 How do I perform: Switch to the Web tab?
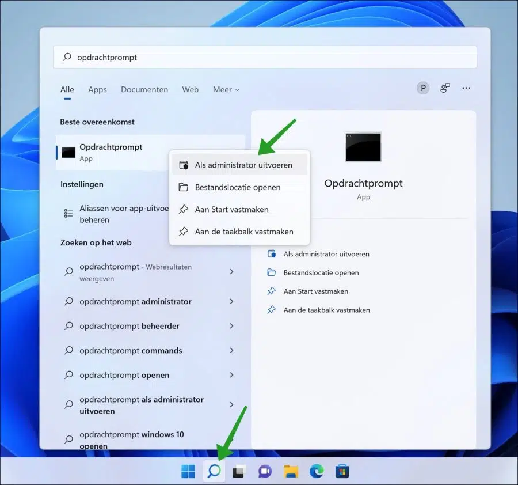point(191,89)
